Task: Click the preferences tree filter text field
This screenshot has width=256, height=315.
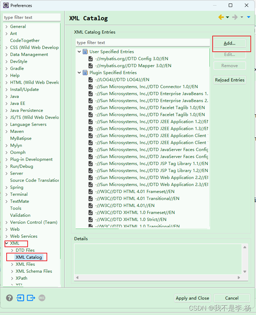Action: pos(32,17)
